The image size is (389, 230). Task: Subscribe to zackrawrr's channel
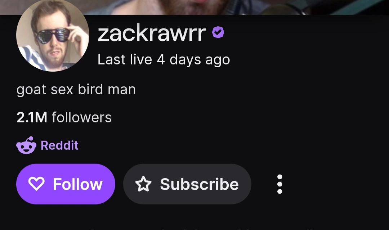click(187, 184)
